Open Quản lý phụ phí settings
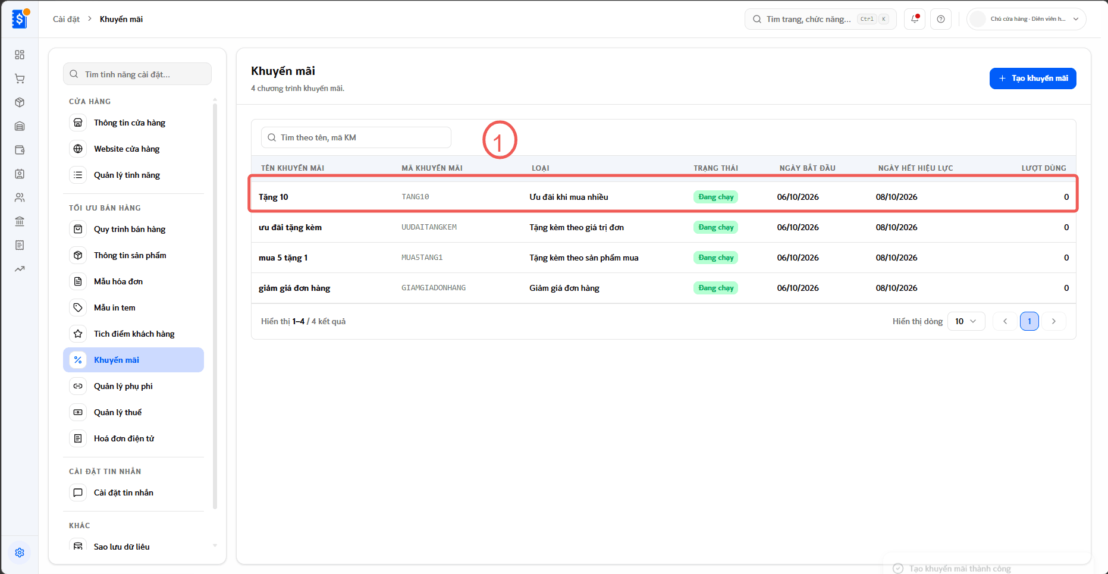This screenshot has width=1108, height=574. 133,386
